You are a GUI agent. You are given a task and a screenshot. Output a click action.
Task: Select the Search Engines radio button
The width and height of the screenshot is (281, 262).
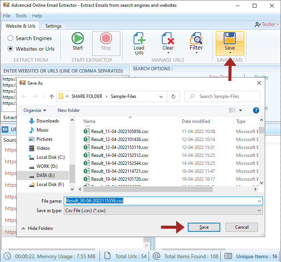tap(11, 38)
